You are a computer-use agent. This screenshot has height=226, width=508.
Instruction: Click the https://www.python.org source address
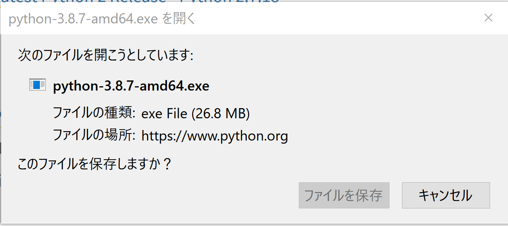click(215, 137)
